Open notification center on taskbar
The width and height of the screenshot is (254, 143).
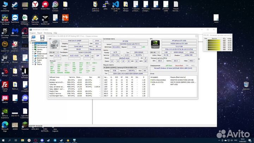click(x=250, y=141)
